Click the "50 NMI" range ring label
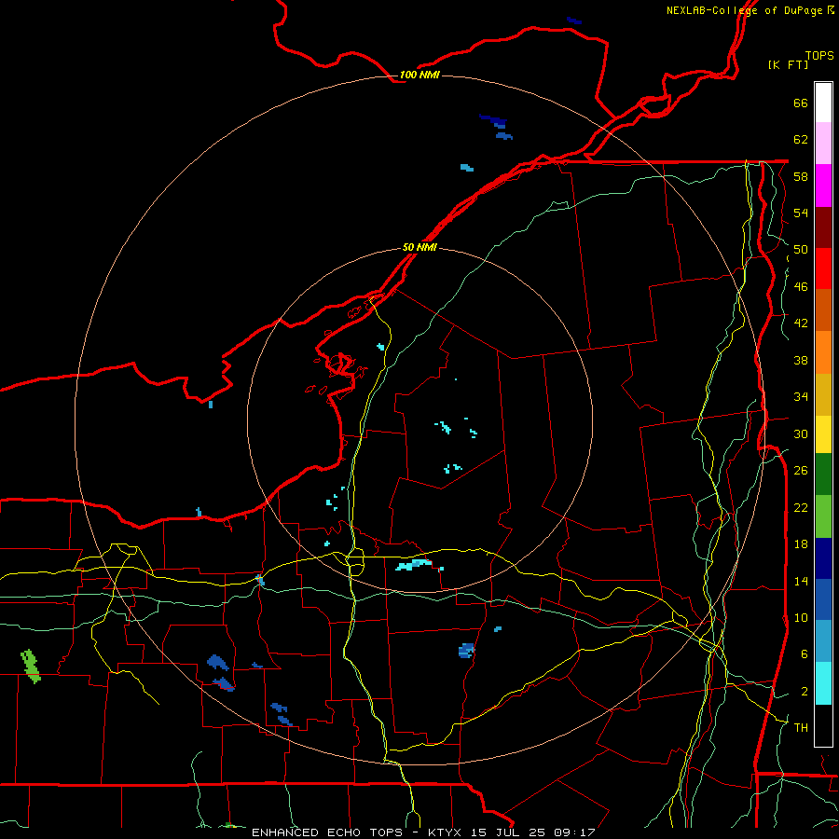Image resolution: width=839 pixels, height=839 pixels. (419, 247)
